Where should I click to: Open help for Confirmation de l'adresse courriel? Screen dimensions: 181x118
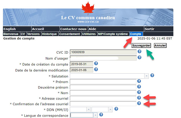pyautogui.click(x=139, y=103)
